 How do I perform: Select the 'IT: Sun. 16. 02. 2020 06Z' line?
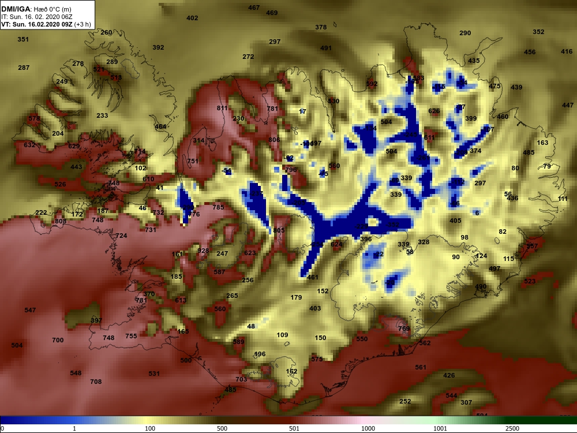click(37, 17)
